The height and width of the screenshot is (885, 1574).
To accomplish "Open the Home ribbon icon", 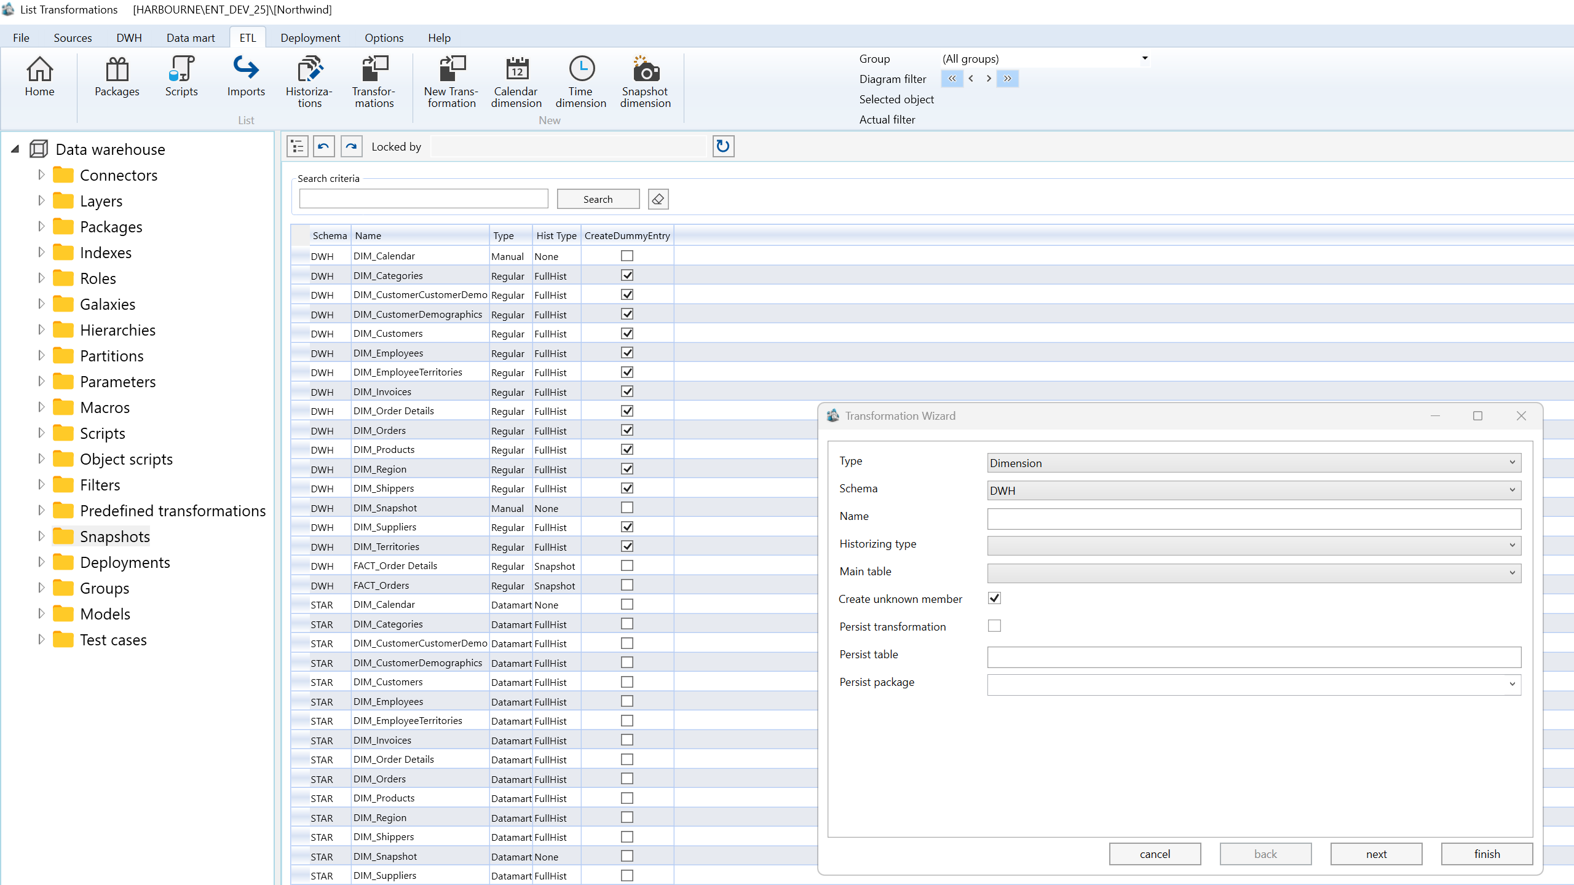I will coord(39,77).
